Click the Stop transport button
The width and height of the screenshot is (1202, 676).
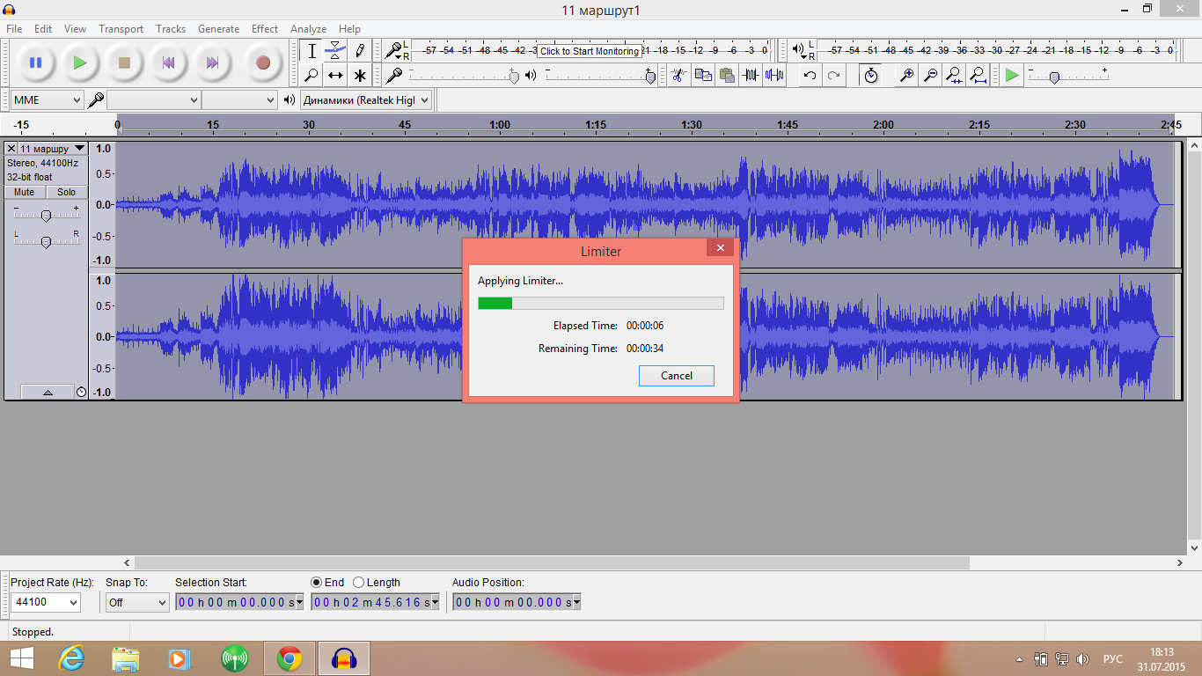(124, 62)
